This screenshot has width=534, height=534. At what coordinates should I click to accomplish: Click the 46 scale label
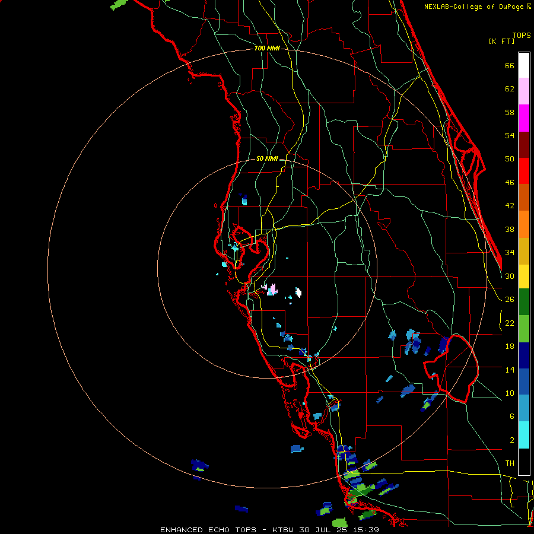click(510, 182)
